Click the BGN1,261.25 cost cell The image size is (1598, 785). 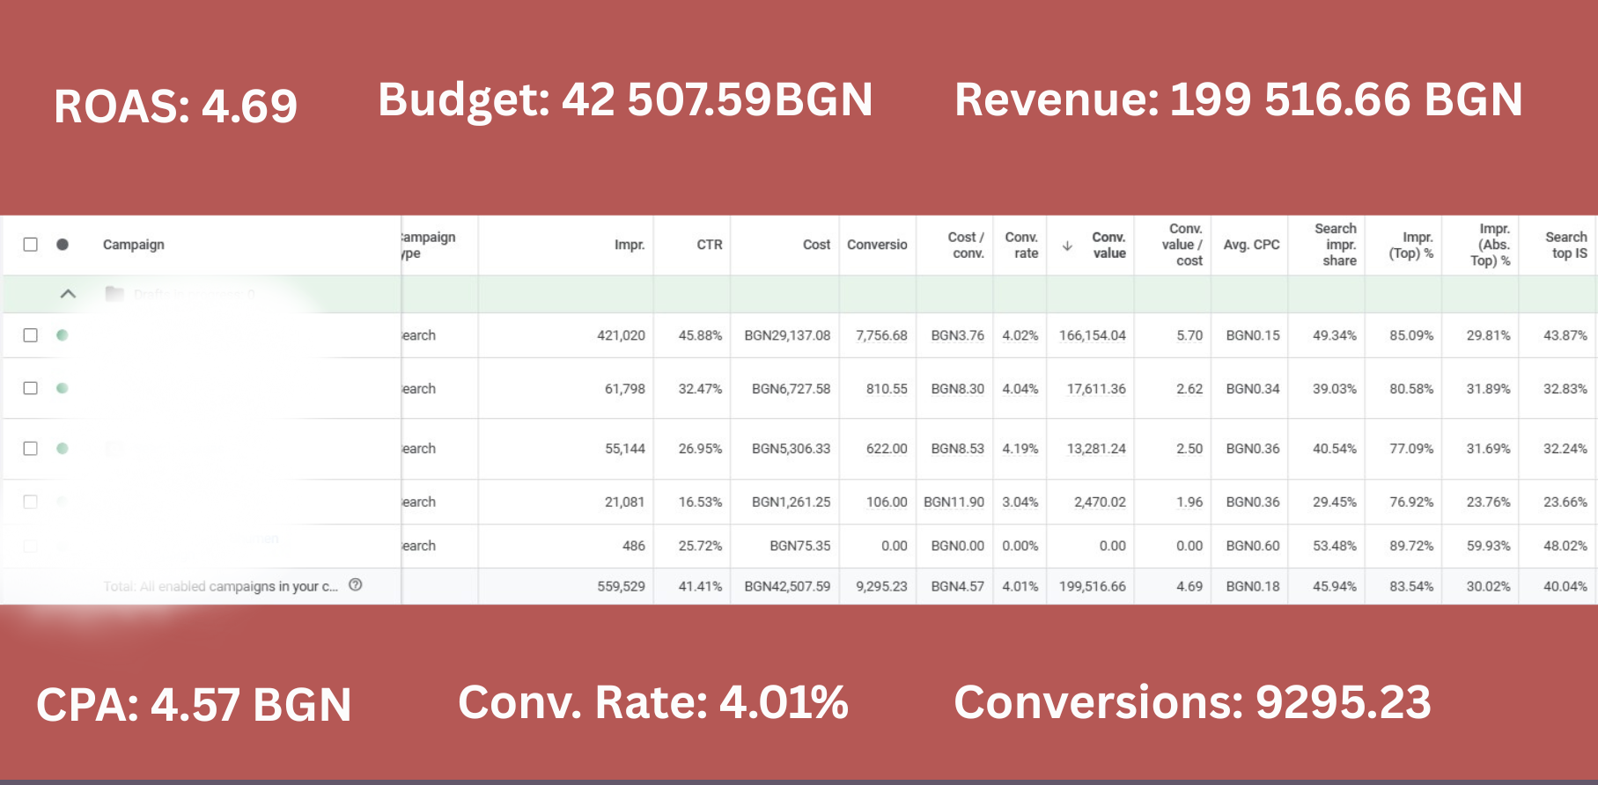point(791,502)
